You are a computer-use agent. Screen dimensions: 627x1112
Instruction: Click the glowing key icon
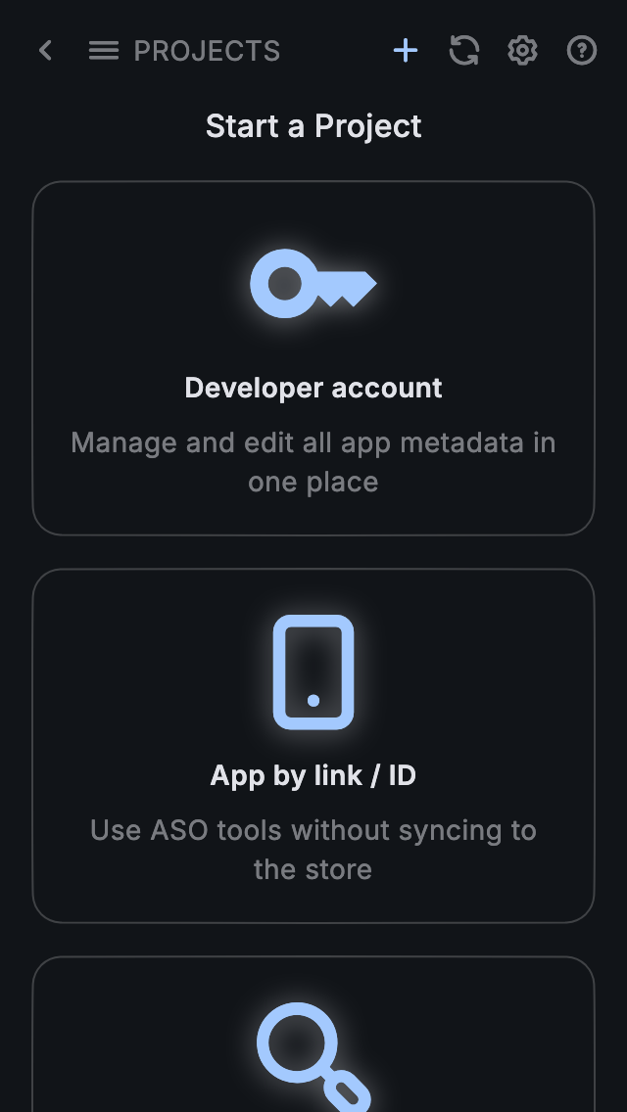pyautogui.click(x=313, y=284)
